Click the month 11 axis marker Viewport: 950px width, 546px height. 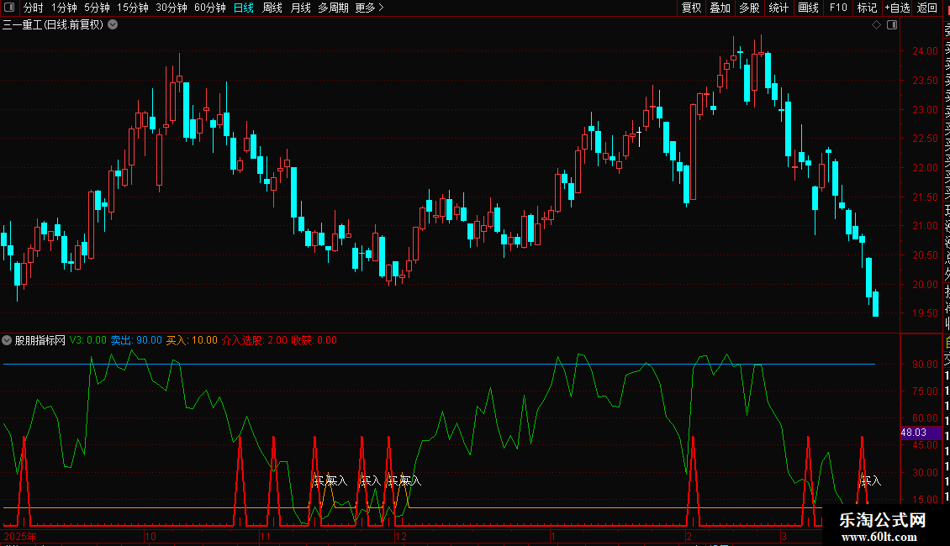coord(265,536)
